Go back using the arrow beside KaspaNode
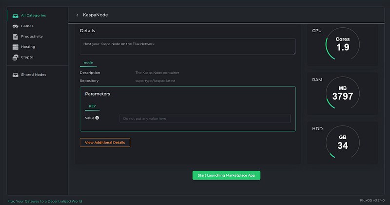The height and width of the screenshot is (205, 390). point(78,15)
